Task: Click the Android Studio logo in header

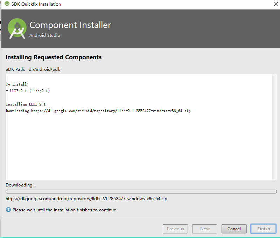Action: click(17, 29)
